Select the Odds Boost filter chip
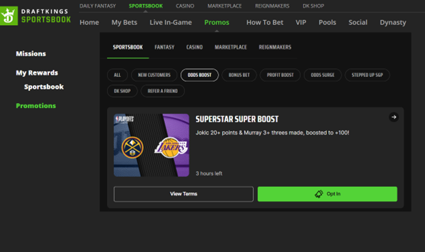This screenshot has width=425, height=252. [x=200, y=75]
